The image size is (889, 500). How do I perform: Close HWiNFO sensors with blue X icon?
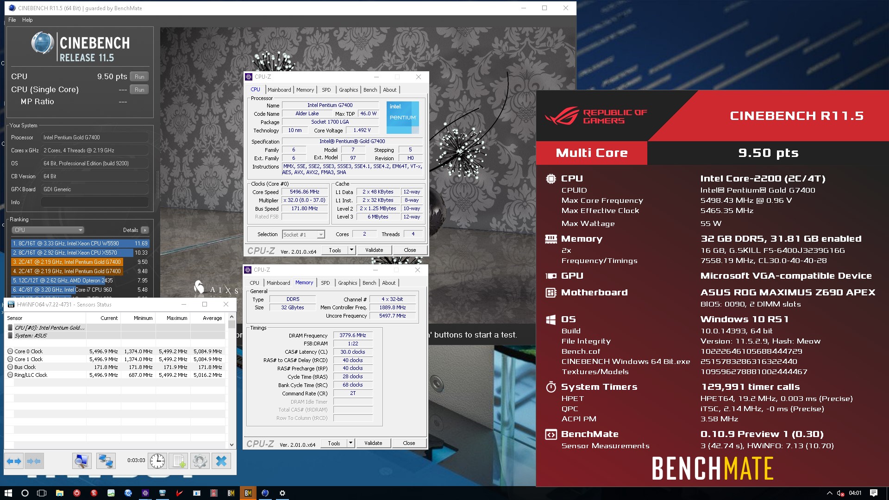[x=221, y=461]
